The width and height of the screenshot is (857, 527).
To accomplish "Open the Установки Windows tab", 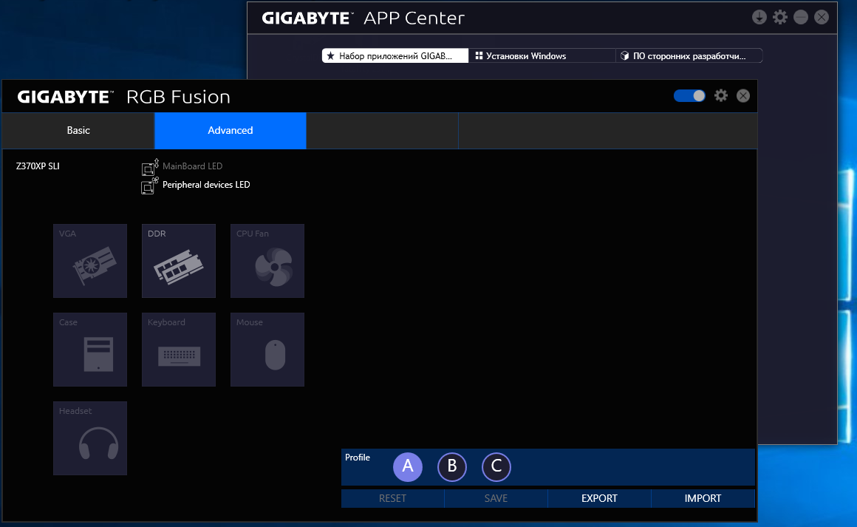I will (542, 56).
